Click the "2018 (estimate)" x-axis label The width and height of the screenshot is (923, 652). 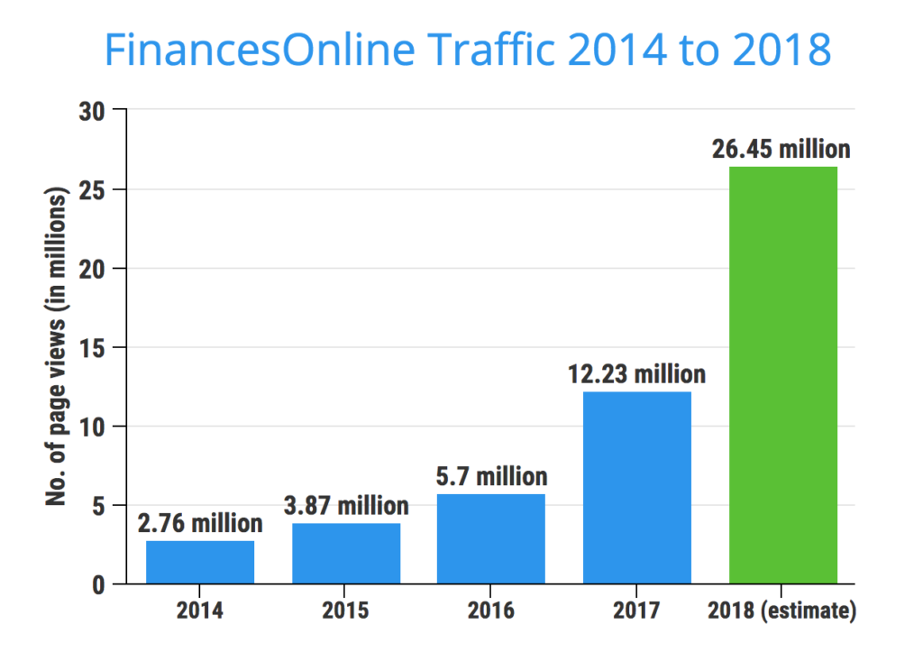(781, 611)
